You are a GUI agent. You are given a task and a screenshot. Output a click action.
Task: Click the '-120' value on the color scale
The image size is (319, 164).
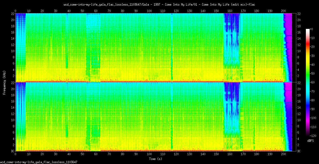click(311, 135)
